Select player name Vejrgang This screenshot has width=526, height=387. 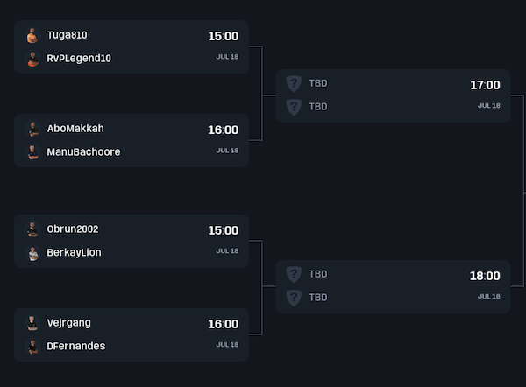point(69,323)
